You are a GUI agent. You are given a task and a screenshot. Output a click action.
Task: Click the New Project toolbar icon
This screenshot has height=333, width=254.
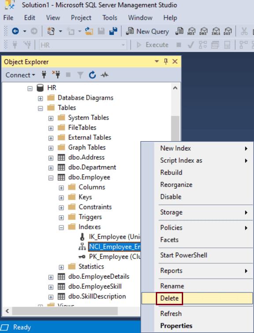pyautogui.click(x=51, y=31)
